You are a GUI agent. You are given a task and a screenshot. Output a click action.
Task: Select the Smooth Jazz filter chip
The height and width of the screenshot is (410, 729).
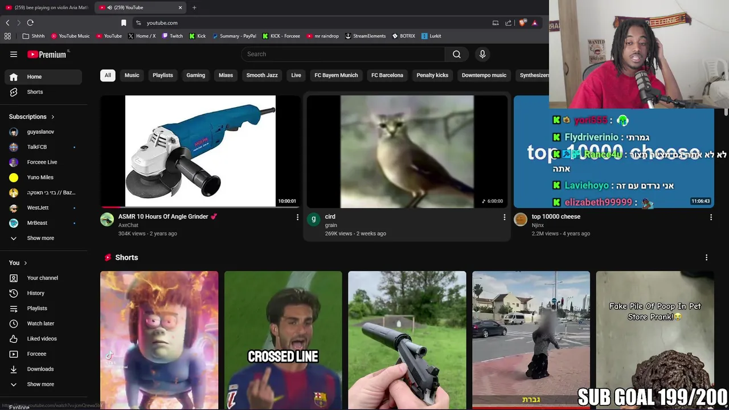click(x=262, y=75)
